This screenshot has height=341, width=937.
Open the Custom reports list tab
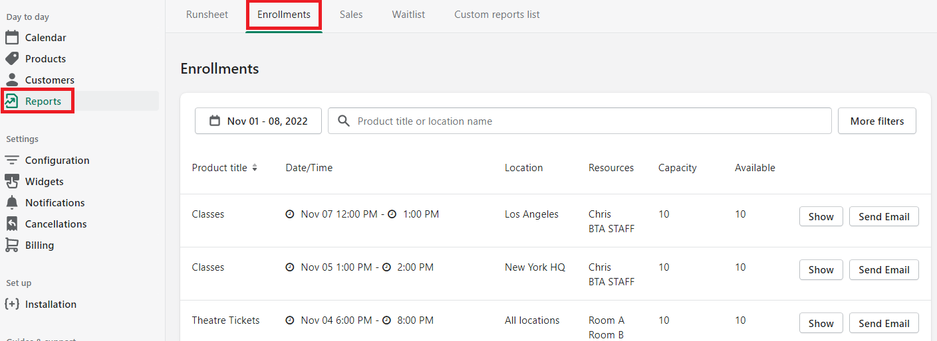[x=497, y=15]
